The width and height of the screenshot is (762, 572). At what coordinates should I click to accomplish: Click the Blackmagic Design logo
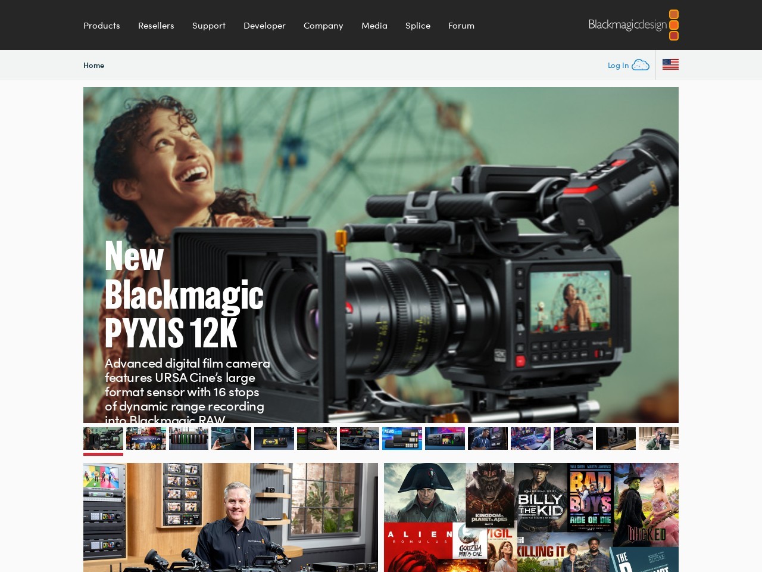click(633, 25)
